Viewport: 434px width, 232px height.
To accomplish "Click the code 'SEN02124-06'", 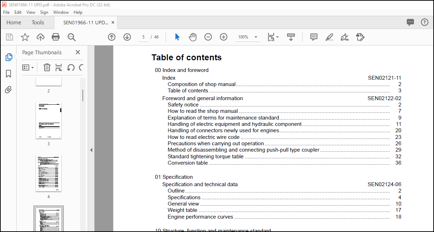I will point(384,184).
